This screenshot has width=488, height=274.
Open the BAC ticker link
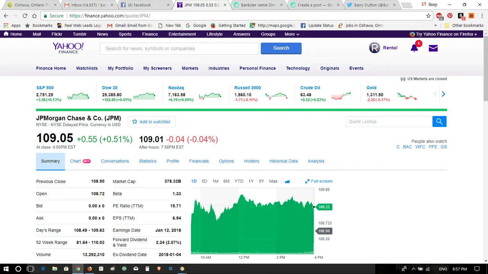(408, 147)
